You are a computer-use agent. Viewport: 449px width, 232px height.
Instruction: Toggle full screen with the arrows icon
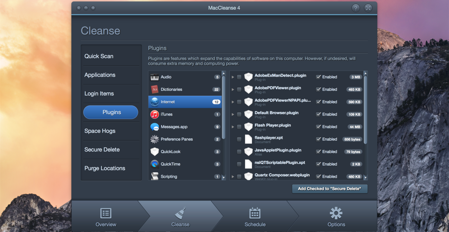click(x=368, y=8)
